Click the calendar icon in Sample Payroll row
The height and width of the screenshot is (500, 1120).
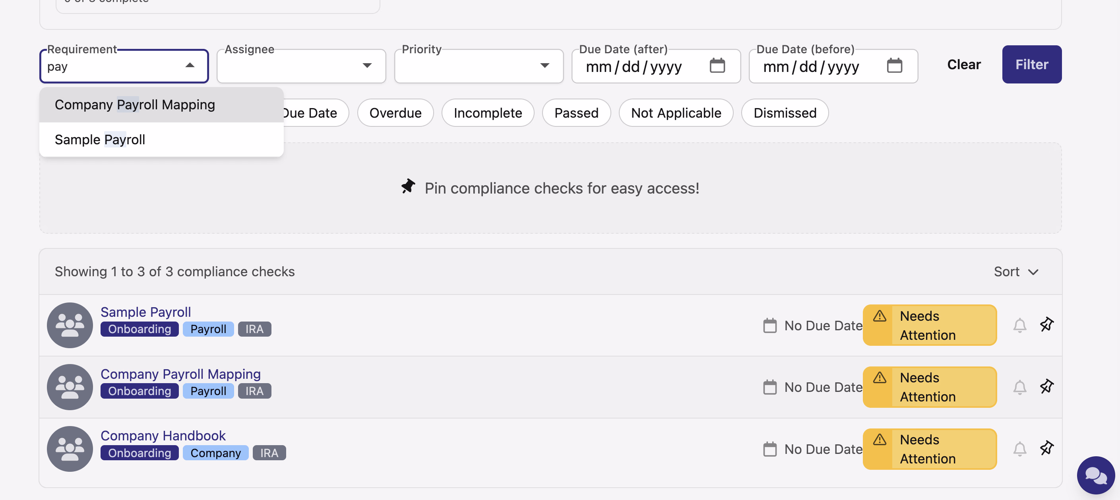click(769, 326)
